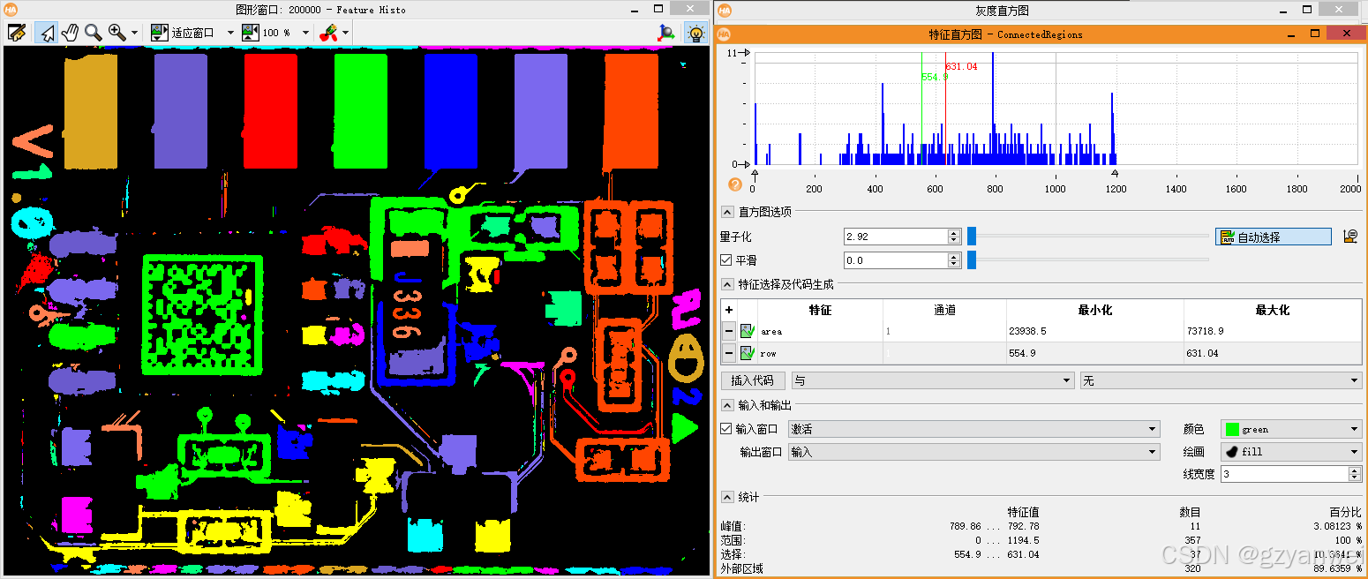Click the edit/clear graphics window icon
This screenshot has height=579, width=1368.
[x=16, y=33]
